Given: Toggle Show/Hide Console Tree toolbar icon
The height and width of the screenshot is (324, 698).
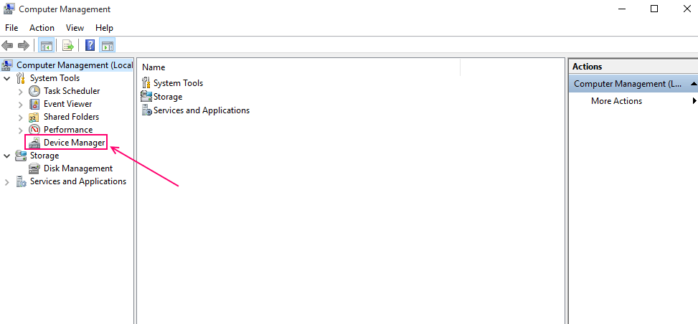Looking at the screenshot, I should (46, 45).
